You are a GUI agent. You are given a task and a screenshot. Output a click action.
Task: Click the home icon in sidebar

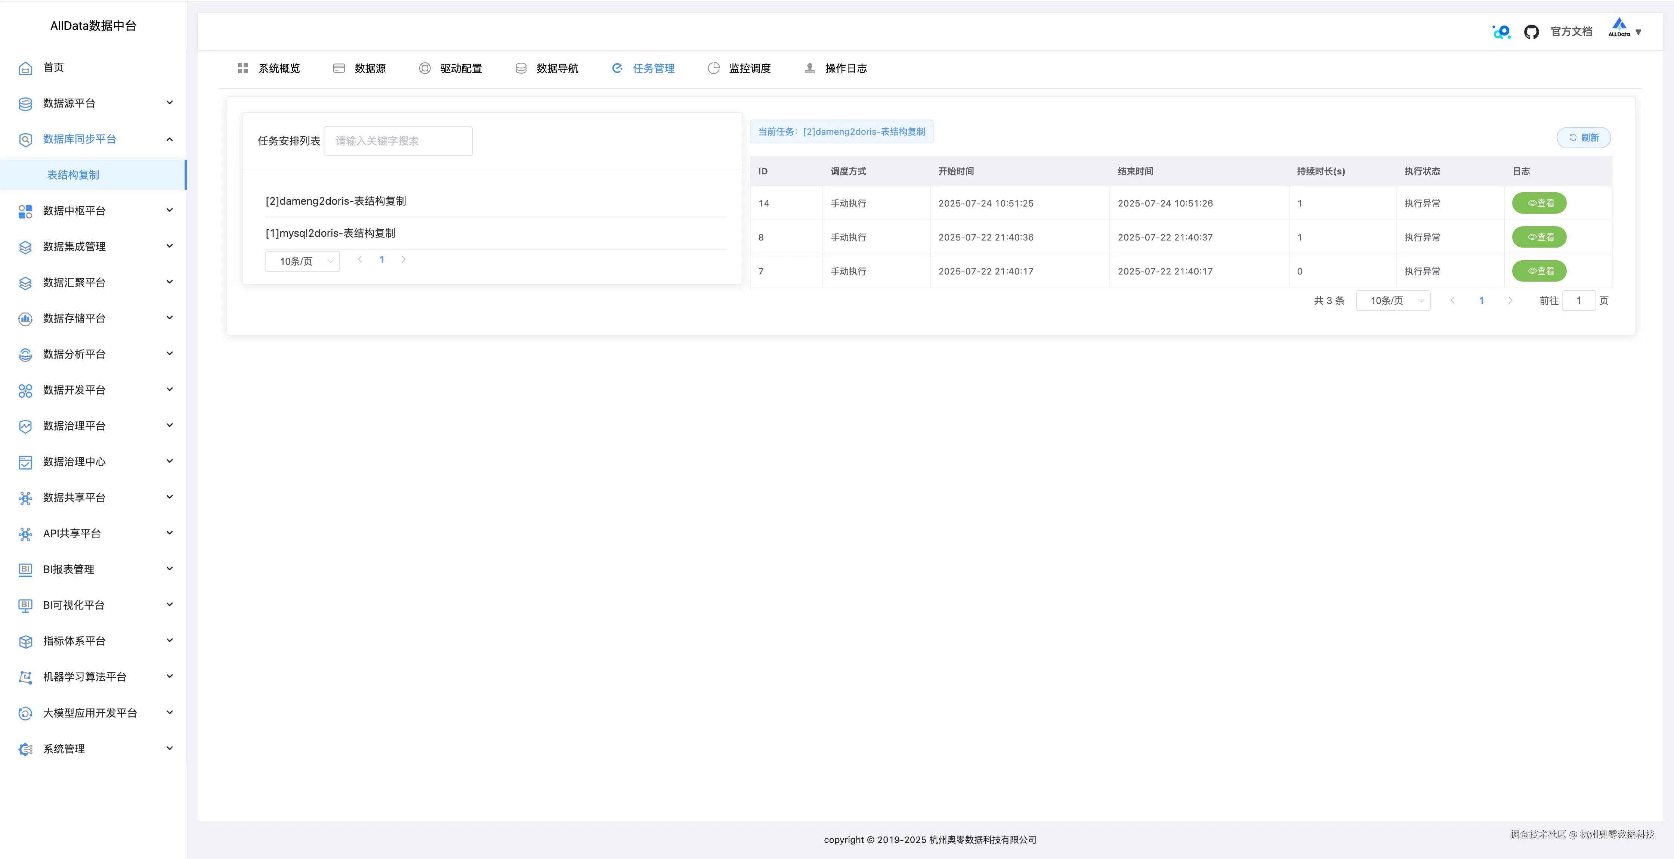pyautogui.click(x=25, y=68)
